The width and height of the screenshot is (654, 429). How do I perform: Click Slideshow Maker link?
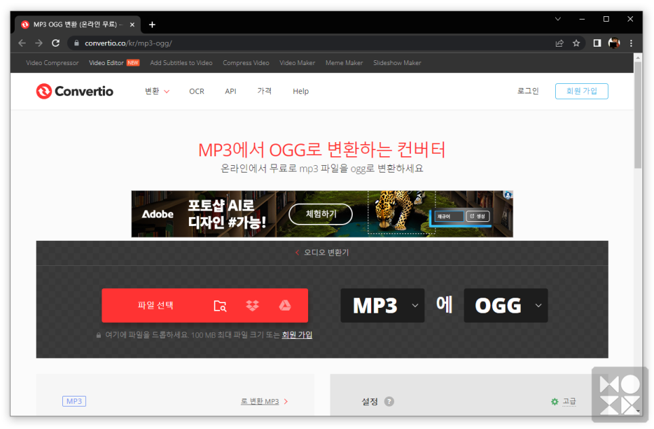(x=397, y=63)
